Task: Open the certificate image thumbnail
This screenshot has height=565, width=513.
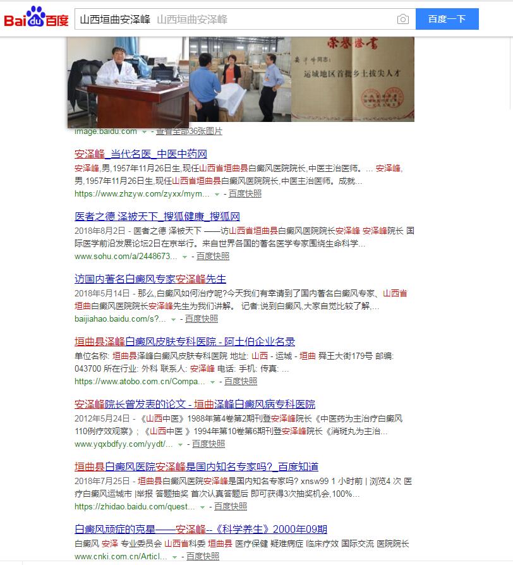Action: click(x=353, y=79)
